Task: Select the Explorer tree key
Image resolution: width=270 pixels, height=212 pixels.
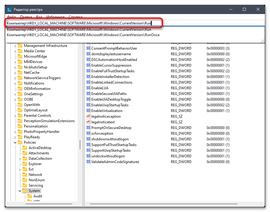Action: [x=35, y=164]
